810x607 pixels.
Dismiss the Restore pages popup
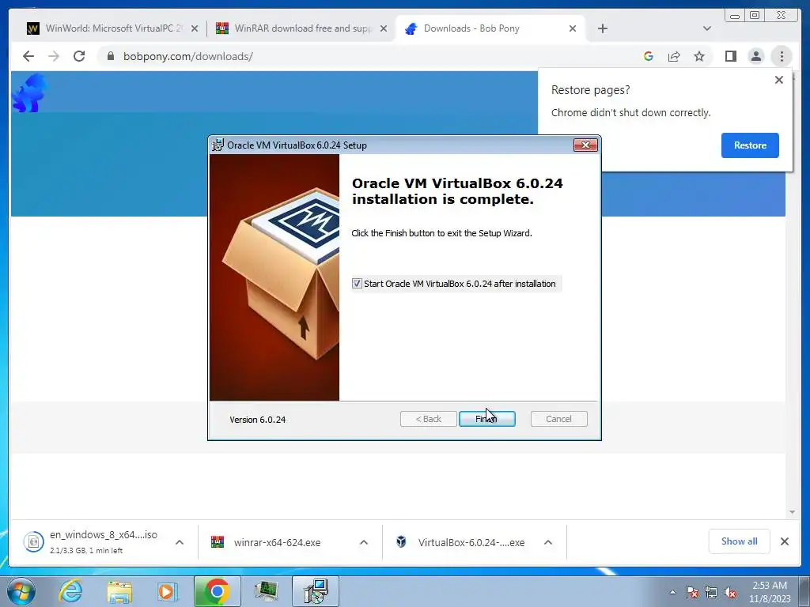click(779, 80)
